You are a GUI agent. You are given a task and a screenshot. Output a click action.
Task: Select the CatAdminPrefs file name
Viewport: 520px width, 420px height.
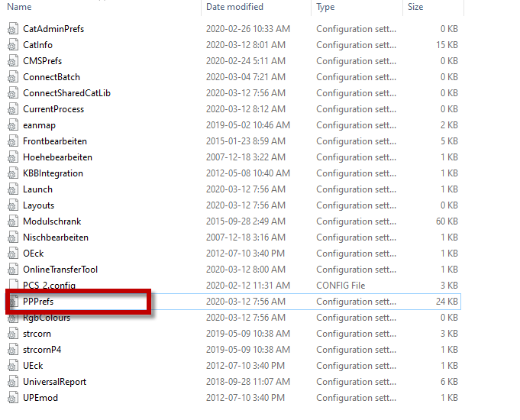pos(53,29)
